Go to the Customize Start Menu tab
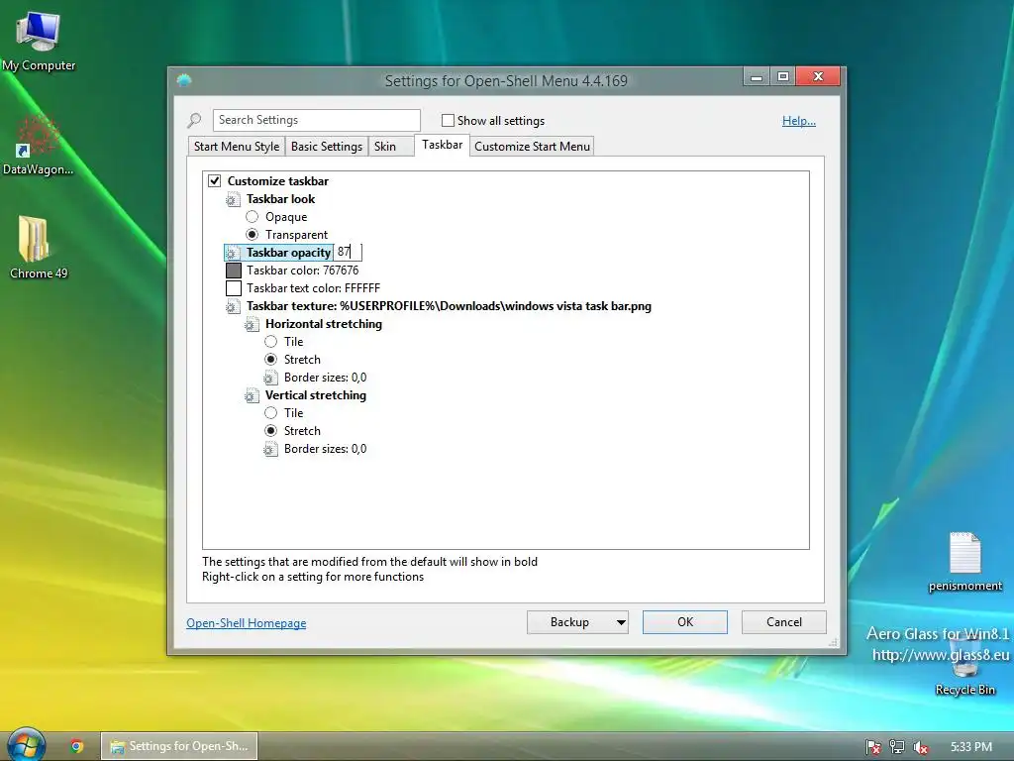Viewport: 1014px width, 761px height. tap(532, 147)
